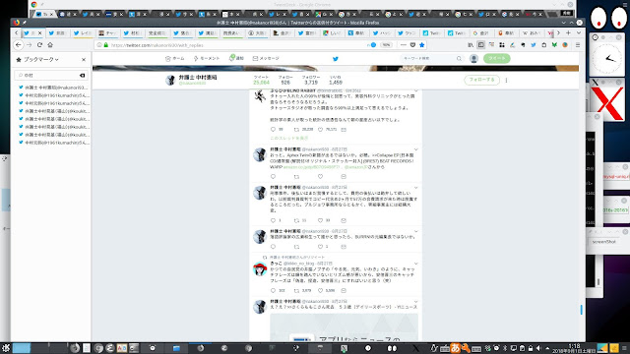Click the green padlock site security icon

click(x=106, y=45)
